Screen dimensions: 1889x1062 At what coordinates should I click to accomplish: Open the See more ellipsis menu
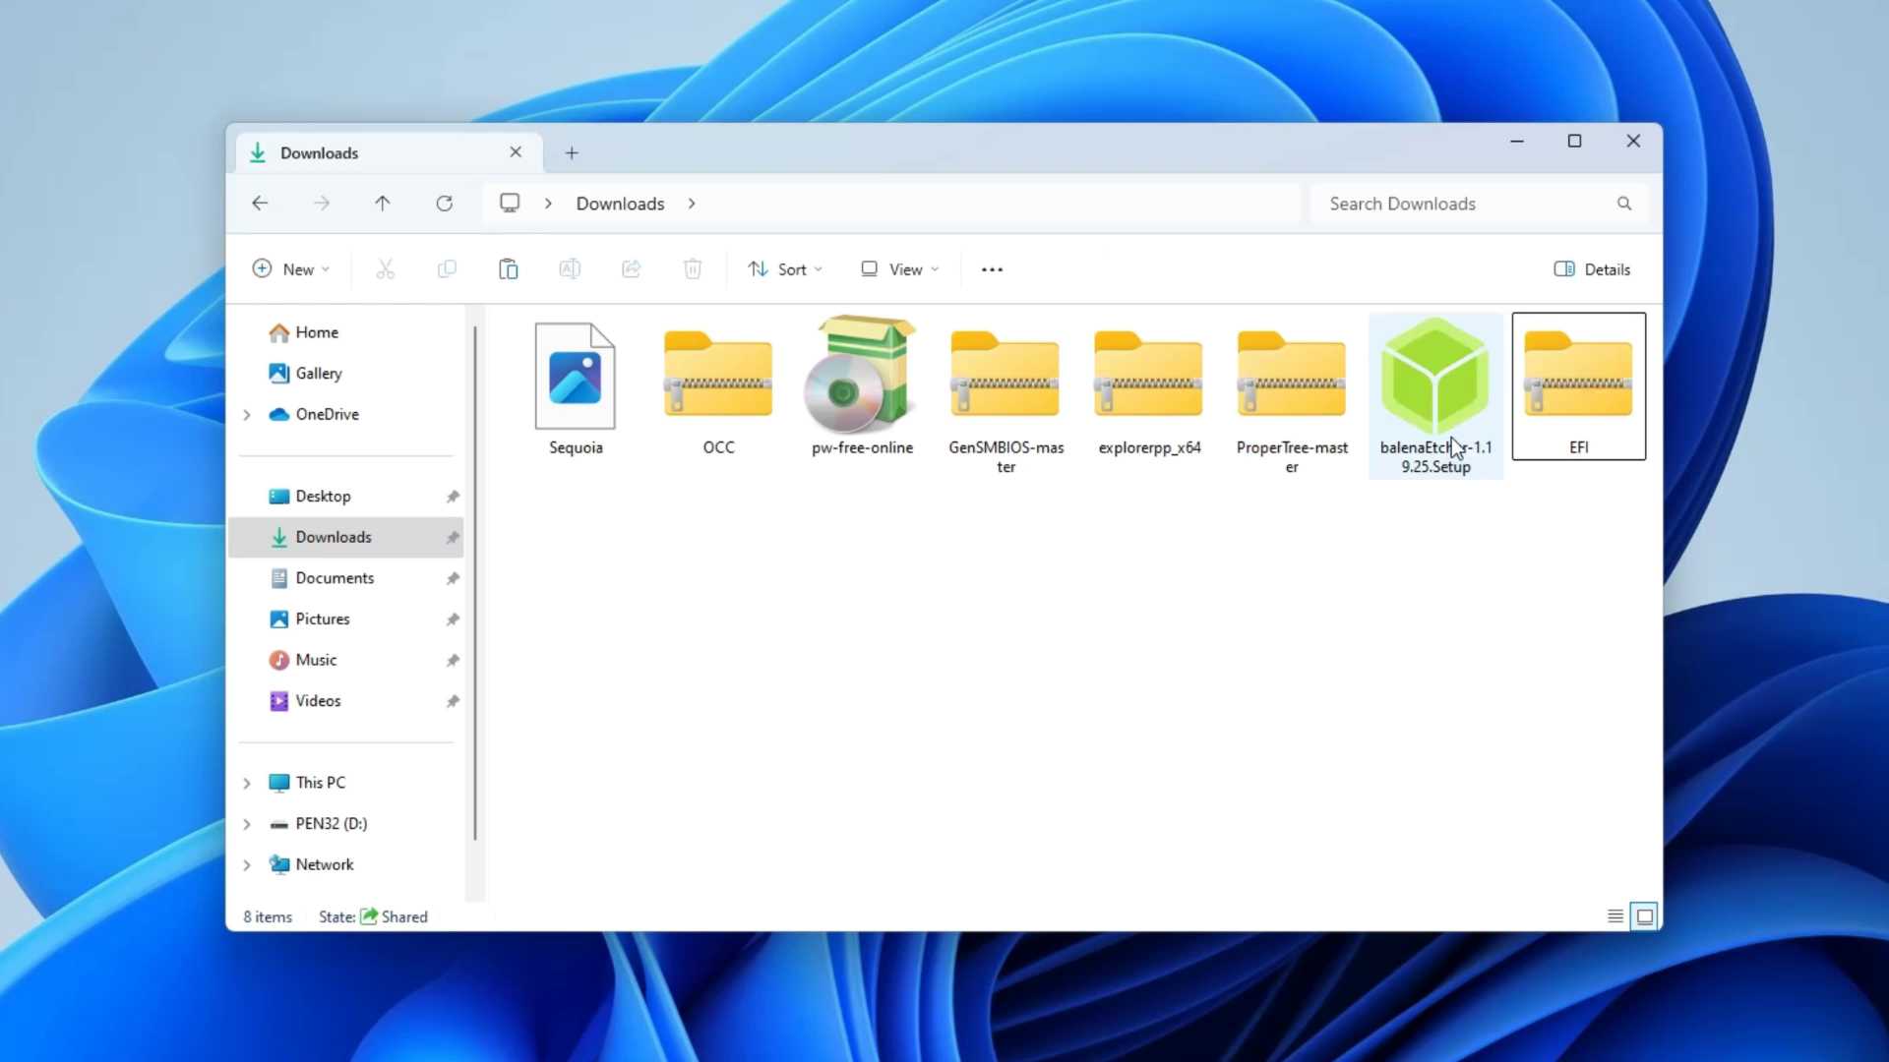tap(992, 269)
